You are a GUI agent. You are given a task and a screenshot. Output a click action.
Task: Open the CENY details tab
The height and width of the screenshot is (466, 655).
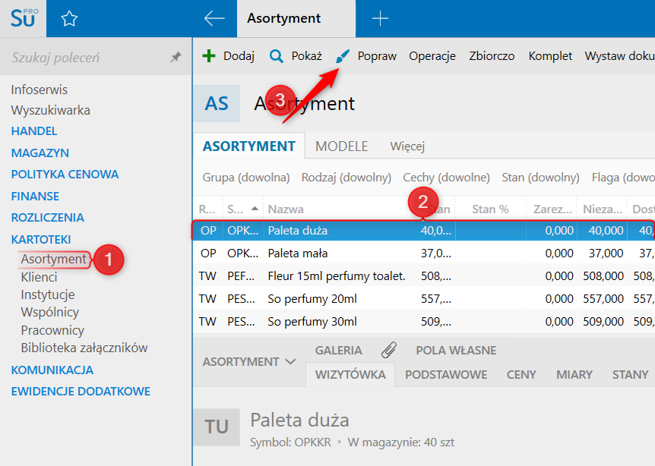[521, 374]
